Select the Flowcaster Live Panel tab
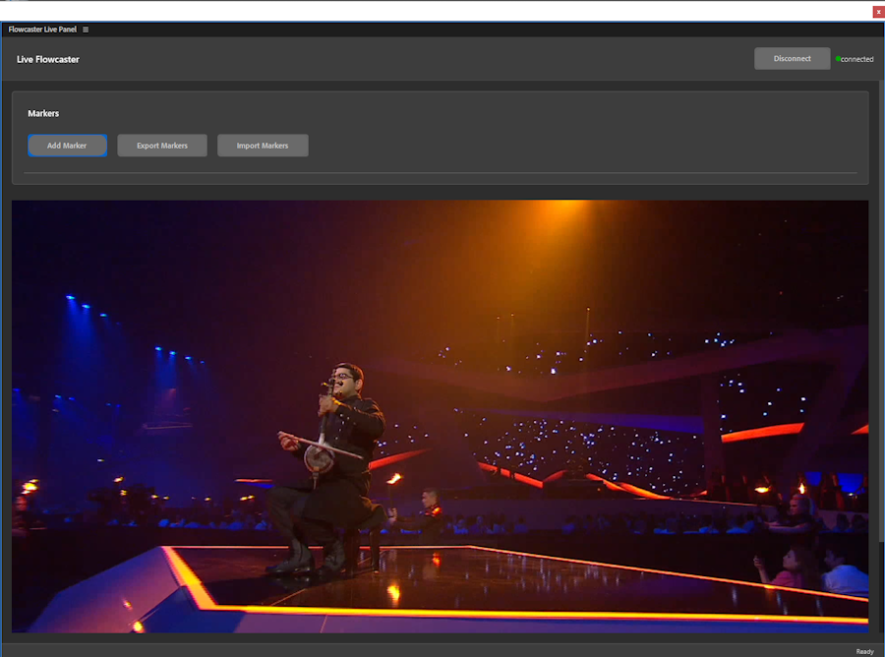This screenshot has width=885, height=657. pyautogui.click(x=42, y=30)
